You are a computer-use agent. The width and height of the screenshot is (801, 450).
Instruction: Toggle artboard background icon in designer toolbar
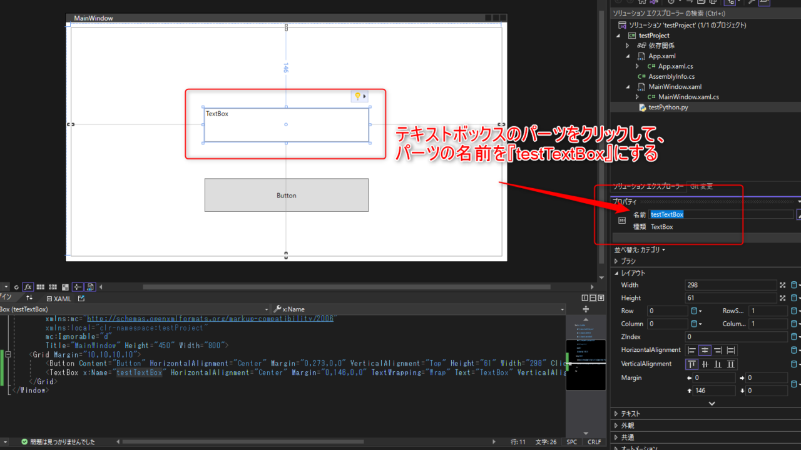pyautogui.click(x=65, y=287)
